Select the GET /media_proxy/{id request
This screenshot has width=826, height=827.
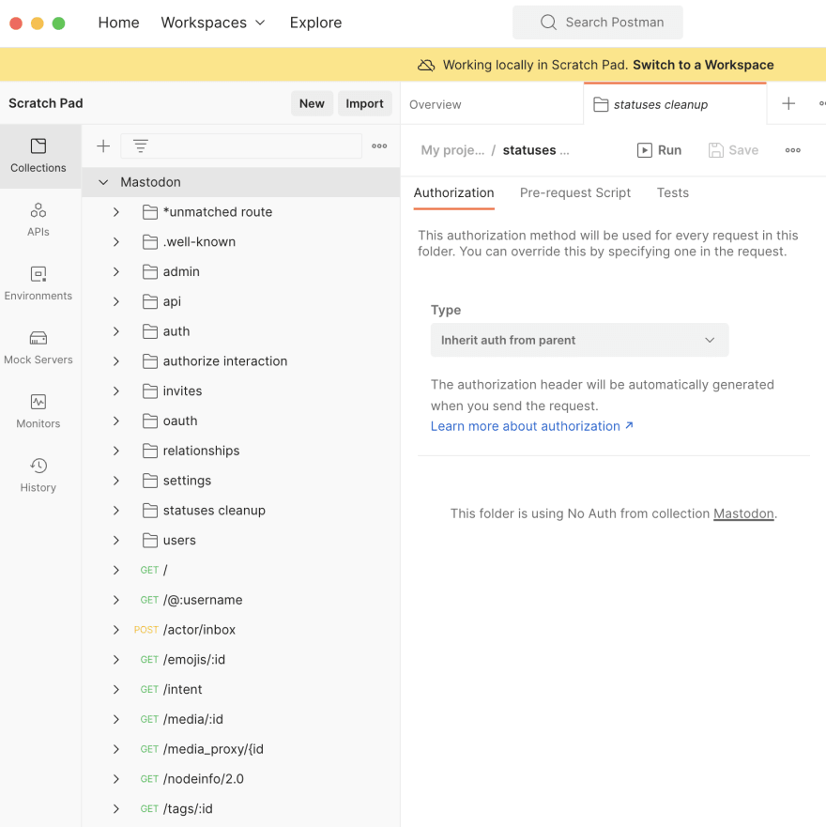pos(213,749)
